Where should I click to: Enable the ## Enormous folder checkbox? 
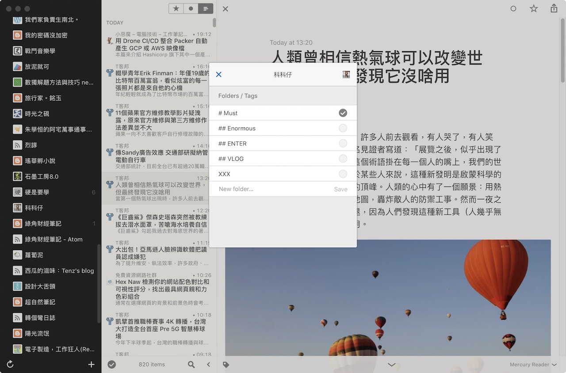(x=343, y=129)
